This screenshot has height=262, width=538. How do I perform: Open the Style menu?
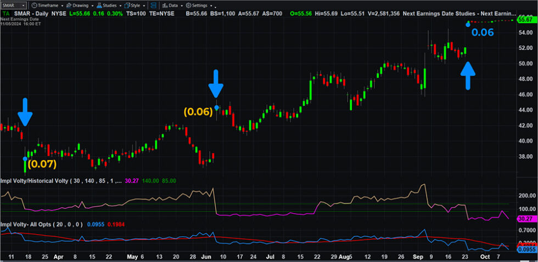point(132,5)
